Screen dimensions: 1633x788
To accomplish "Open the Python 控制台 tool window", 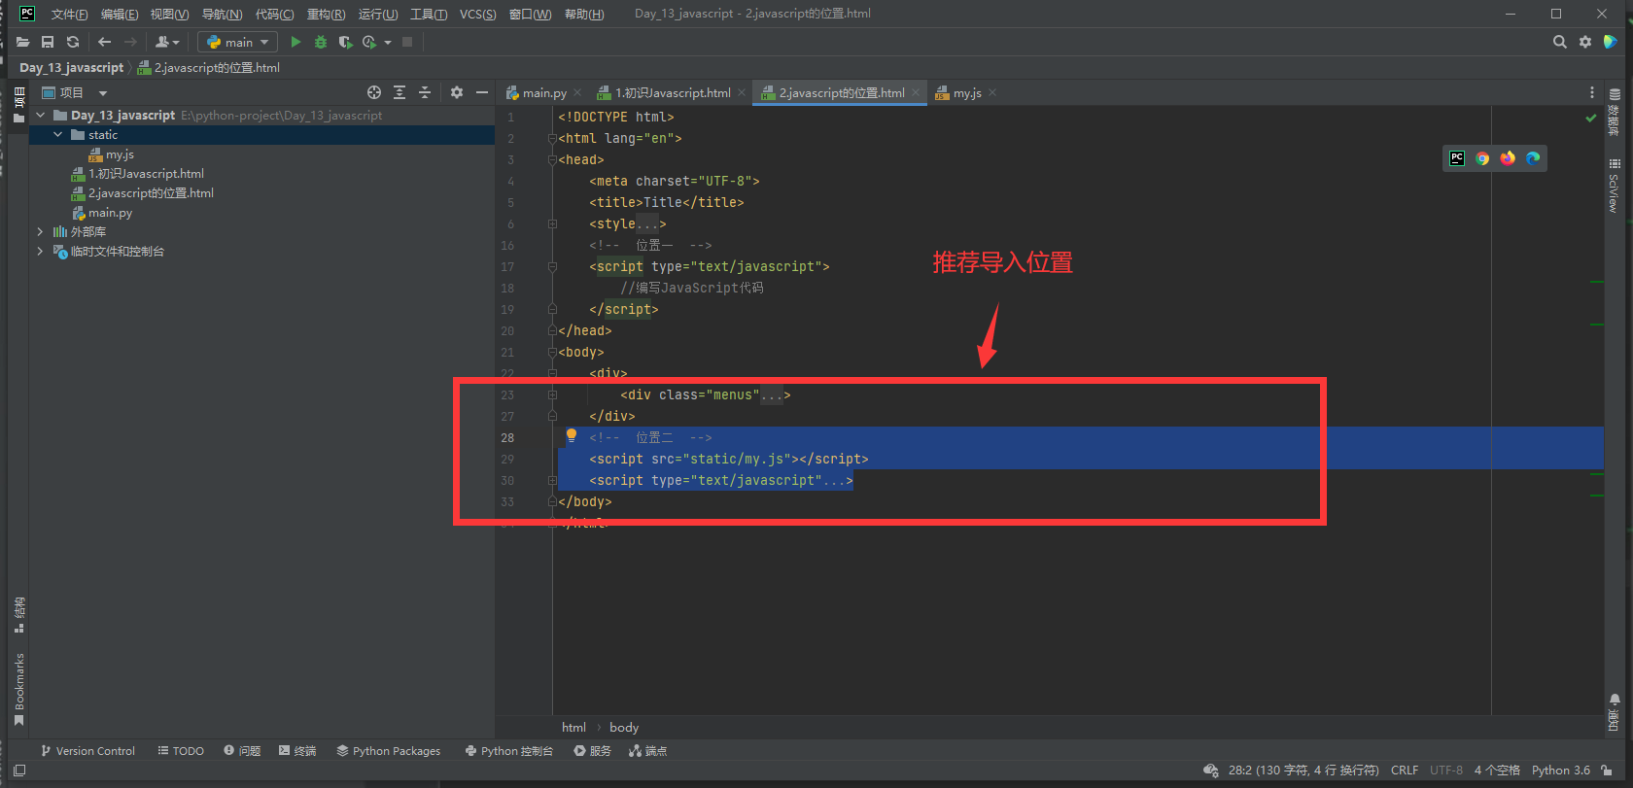I will [509, 751].
